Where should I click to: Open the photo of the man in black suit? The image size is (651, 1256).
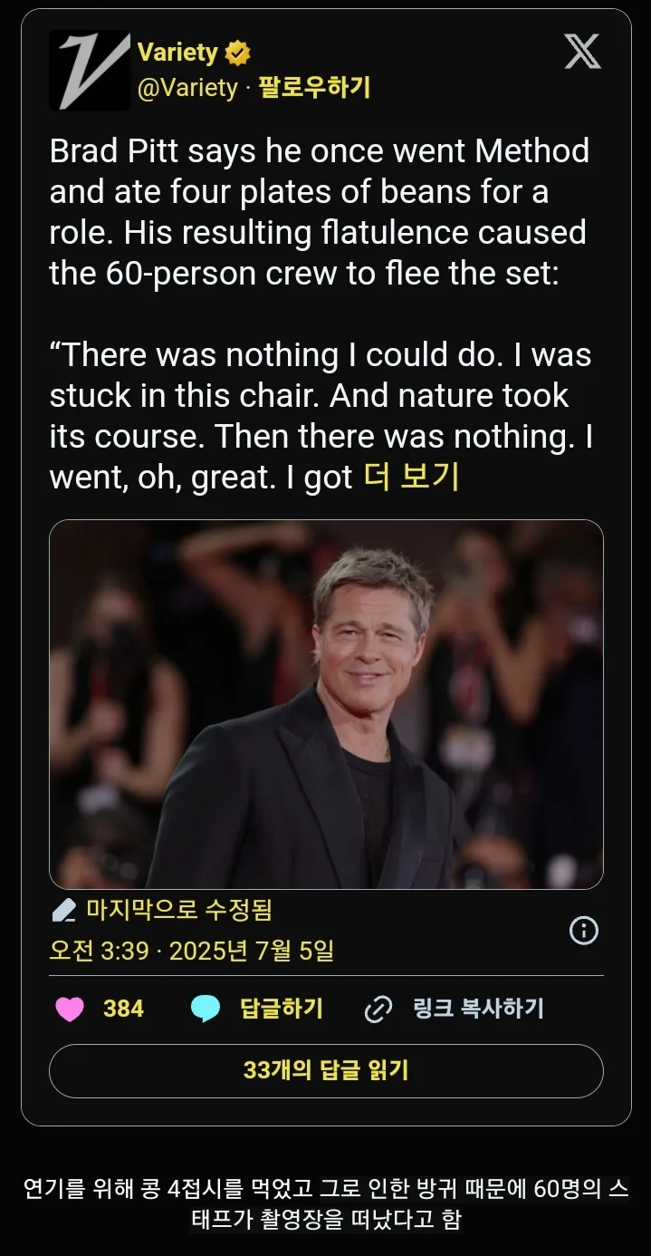(326, 704)
